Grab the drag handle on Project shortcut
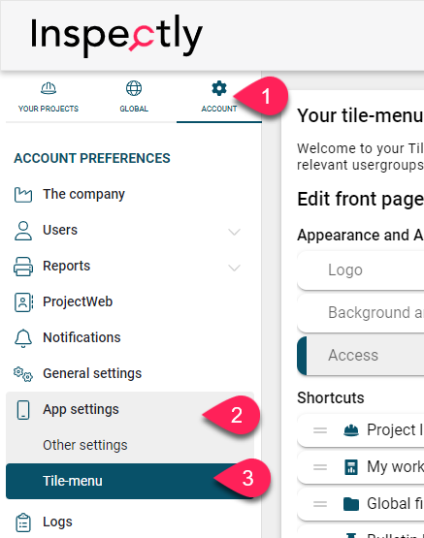The height and width of the screenshot is (538, 424). [320, 430]
